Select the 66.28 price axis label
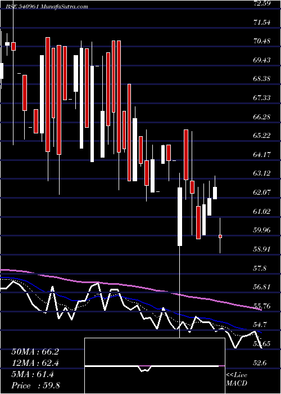The image size is (281, 394). click(x=262, y=117)
